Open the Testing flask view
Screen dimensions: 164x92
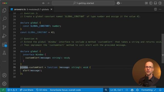tap(4, 53)
